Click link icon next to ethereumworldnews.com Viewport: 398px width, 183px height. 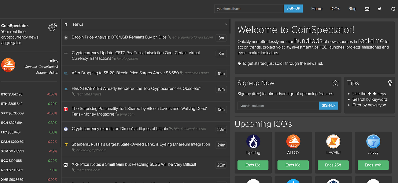169,38
